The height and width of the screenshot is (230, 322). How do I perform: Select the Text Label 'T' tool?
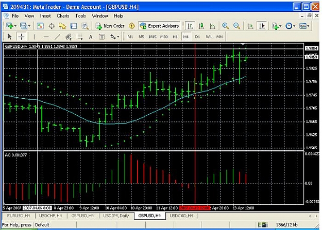tap(102, 37)
